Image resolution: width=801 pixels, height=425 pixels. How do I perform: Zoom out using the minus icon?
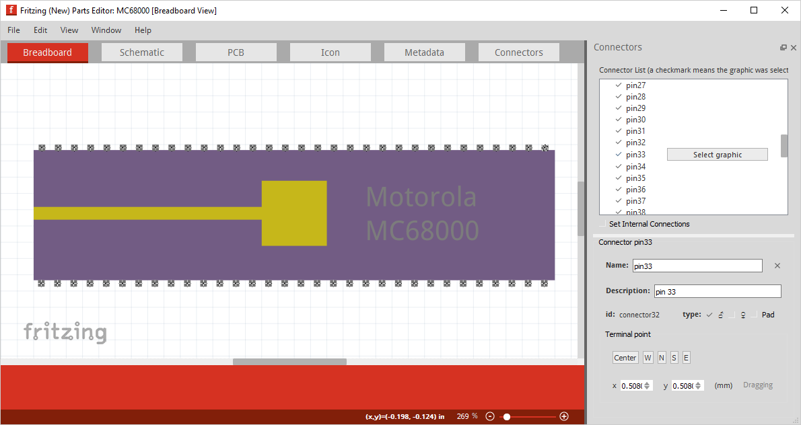(x=489, y=416)
